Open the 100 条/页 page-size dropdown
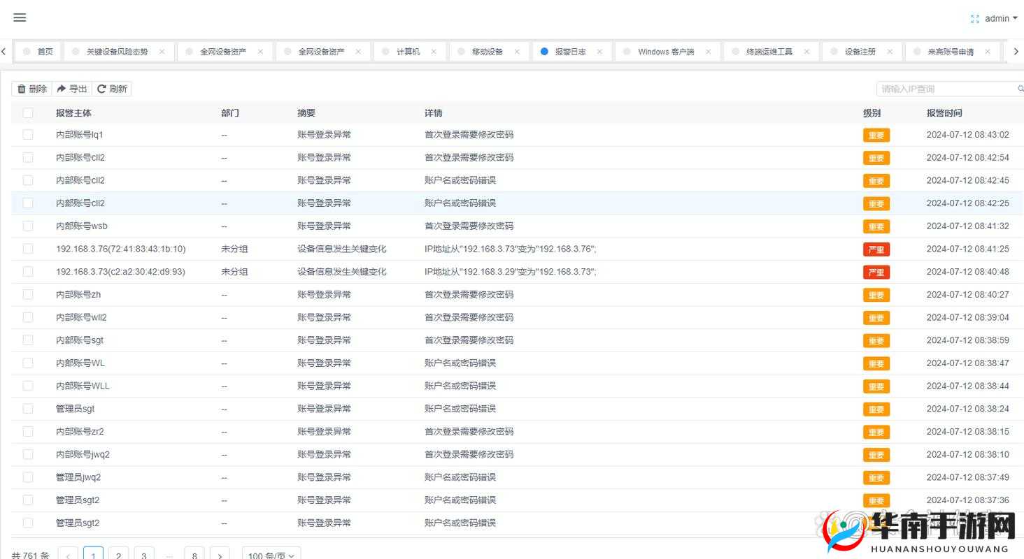This screenshot has height=559, width=1024. (x=271, y=554)
